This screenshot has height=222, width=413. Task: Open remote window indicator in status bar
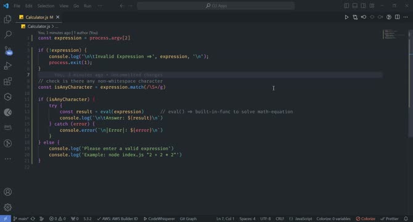point(6,218)
